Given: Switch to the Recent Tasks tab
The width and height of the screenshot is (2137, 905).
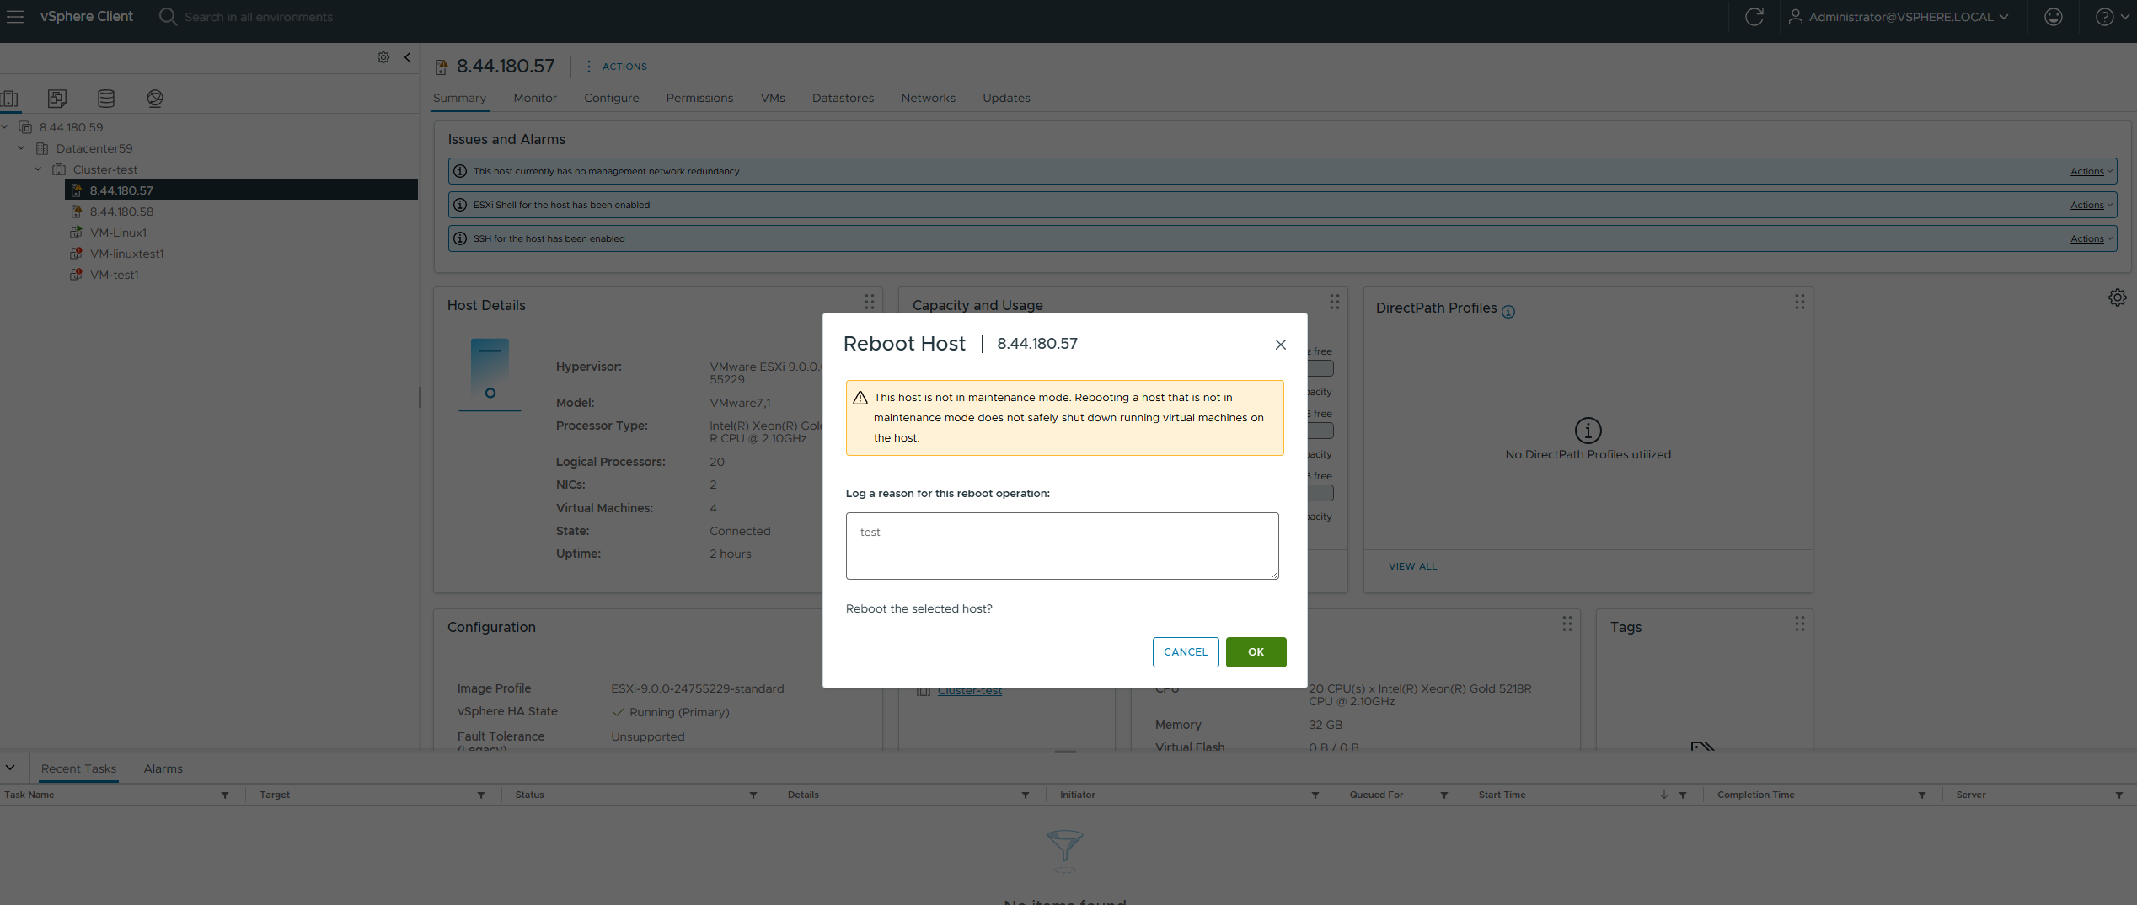Looking at the screenshot, I should [x=78, y=768].
